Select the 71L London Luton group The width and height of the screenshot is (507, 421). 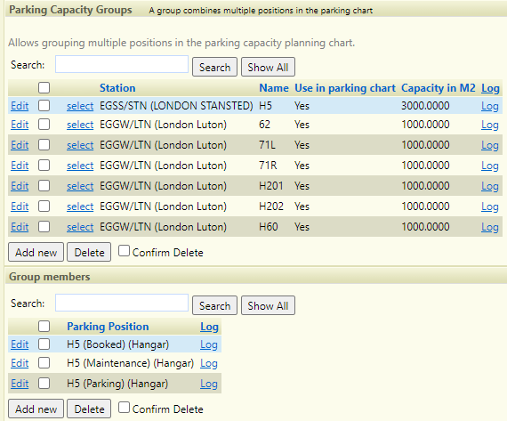coord(80,145)
